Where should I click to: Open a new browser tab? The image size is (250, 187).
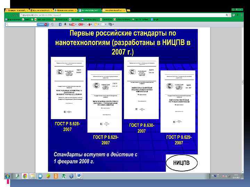[x=128, y=10]
